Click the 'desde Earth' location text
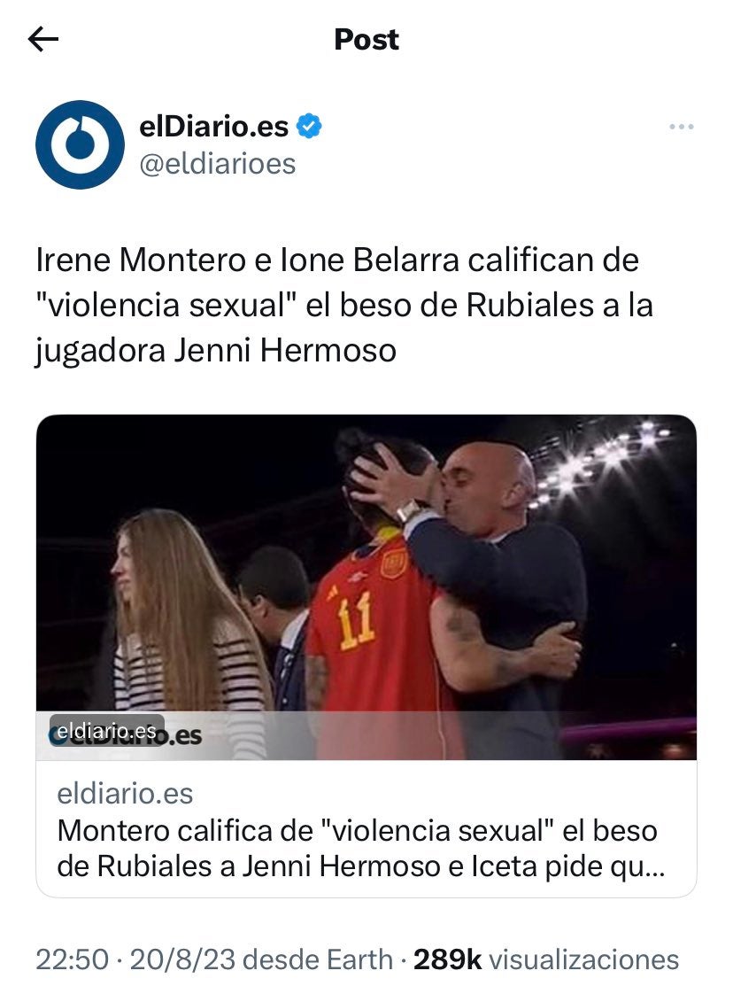 pyautogui.click(x=318, y=959)
